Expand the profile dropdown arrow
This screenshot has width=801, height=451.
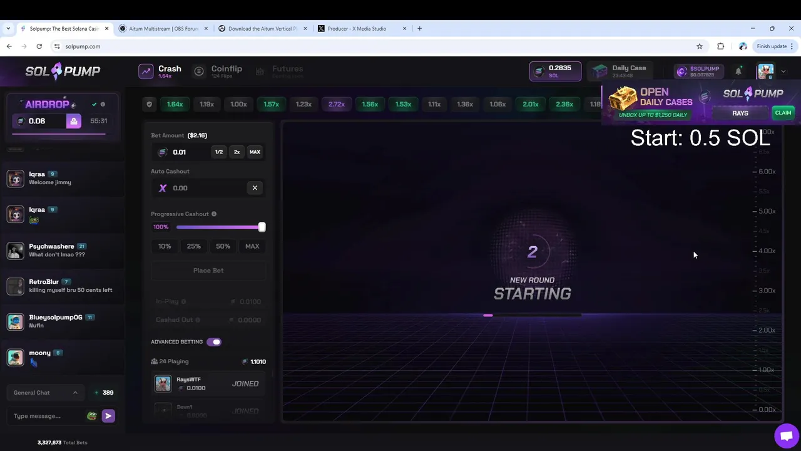[783, 71]
